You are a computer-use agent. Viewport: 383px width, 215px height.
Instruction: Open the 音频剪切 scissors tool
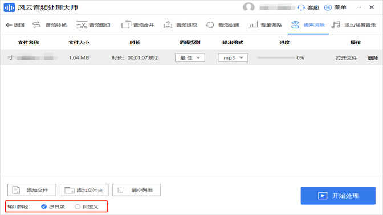(x=93, y=25)
